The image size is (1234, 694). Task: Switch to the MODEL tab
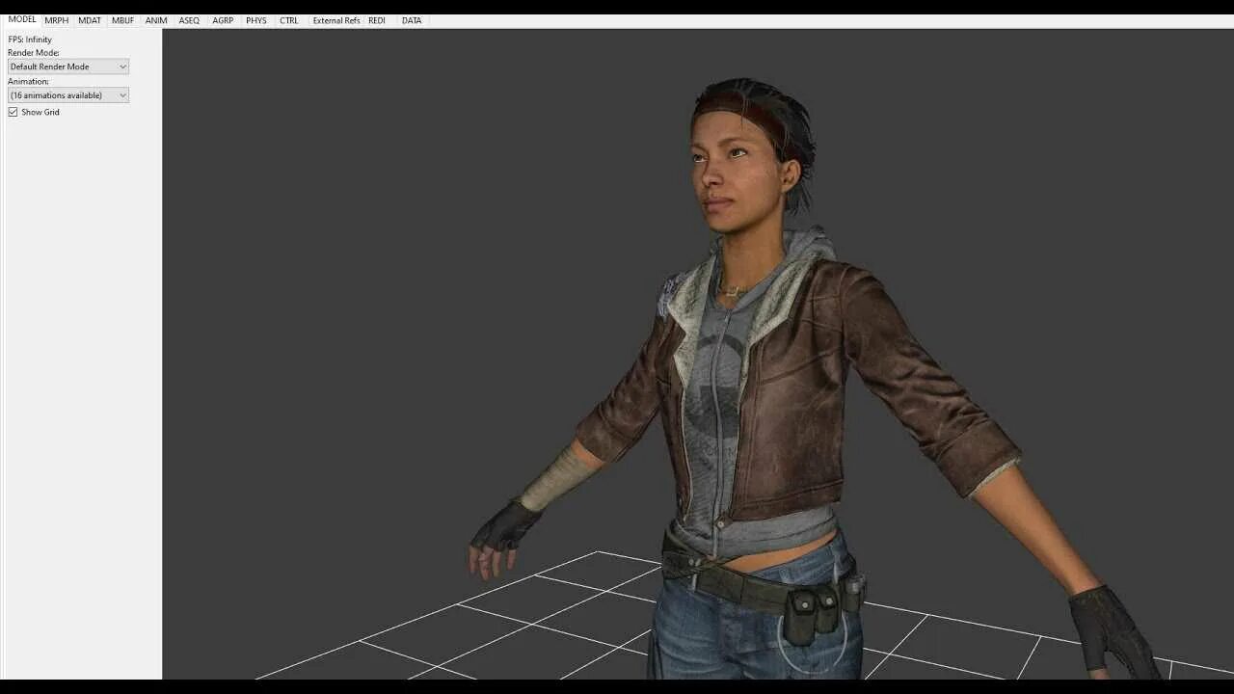tap(22, 20)
